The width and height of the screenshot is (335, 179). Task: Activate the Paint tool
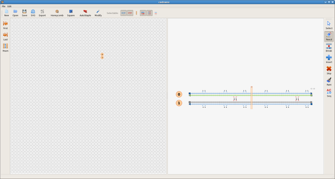329,82
